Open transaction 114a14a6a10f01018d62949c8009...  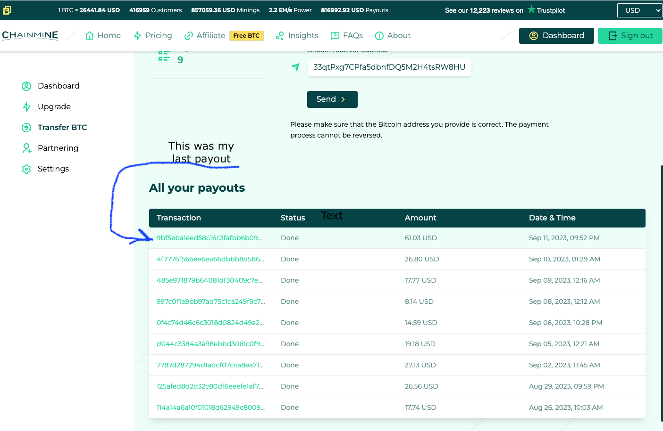(x=210, y=408)
